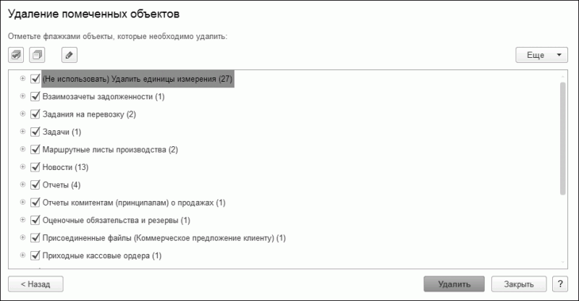Go back with the Назад button
This screenshot has height=301, width=579.
[35, 284]
